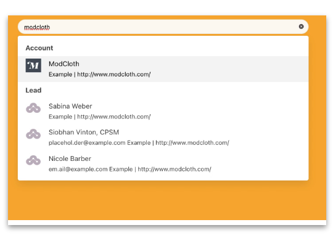This screenshot has height=238, width=333.
Task: Click placehol.der@example.com under Siobhan Vinton
Action: pyautogui.click(x=87, y=142)
